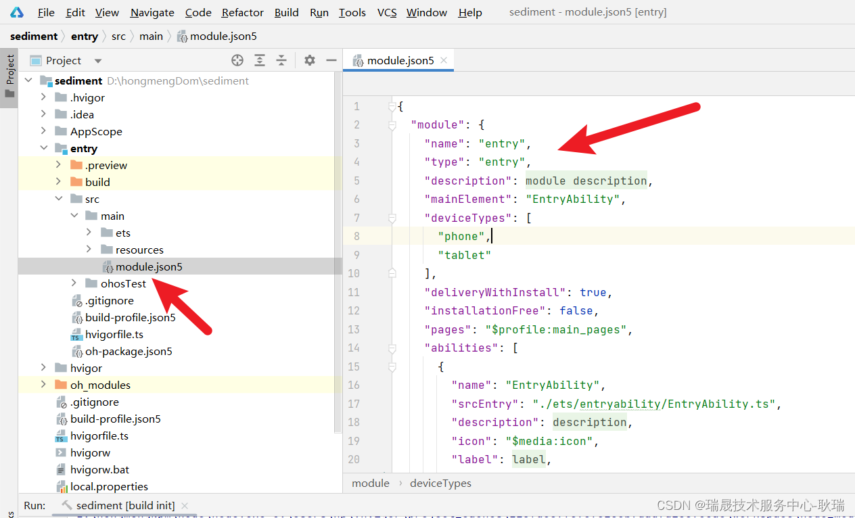Expand the oh_modules folder
The height and width of the screenshot is (518, 855).
(x=44, y=385)
